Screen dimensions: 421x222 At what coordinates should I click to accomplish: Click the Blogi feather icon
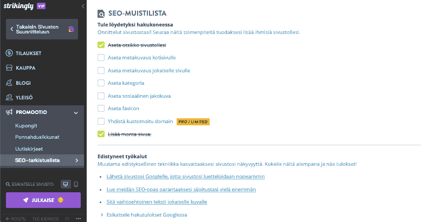tap(9, 83)
